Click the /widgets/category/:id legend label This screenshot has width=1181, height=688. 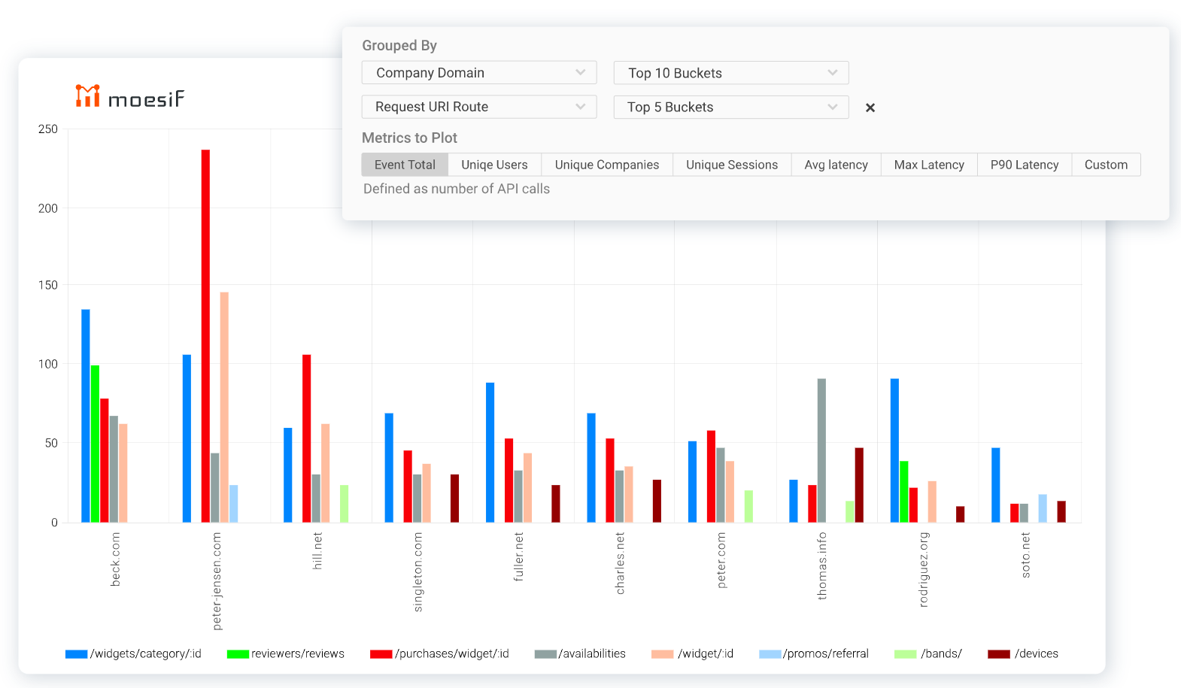click(146, 654)
